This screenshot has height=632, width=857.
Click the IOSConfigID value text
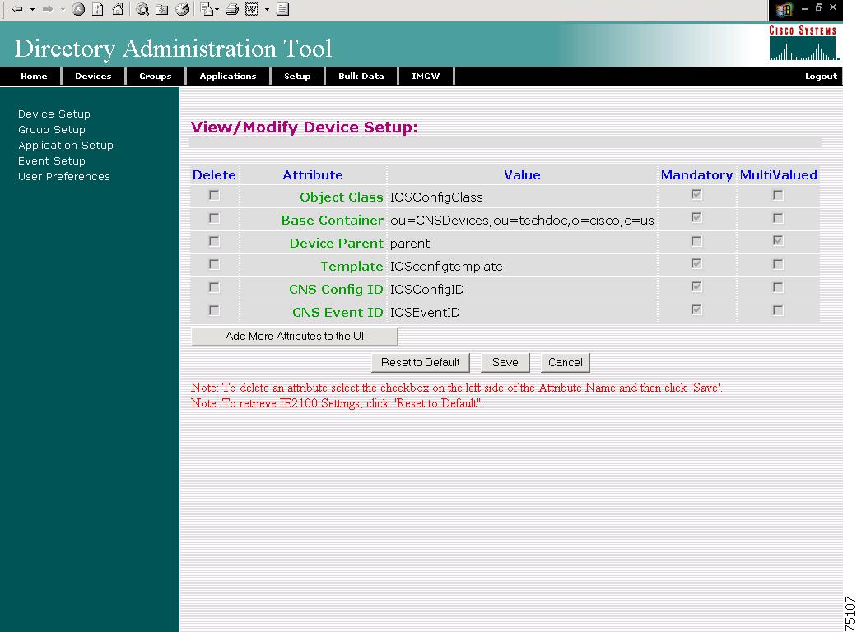(427, 290)
